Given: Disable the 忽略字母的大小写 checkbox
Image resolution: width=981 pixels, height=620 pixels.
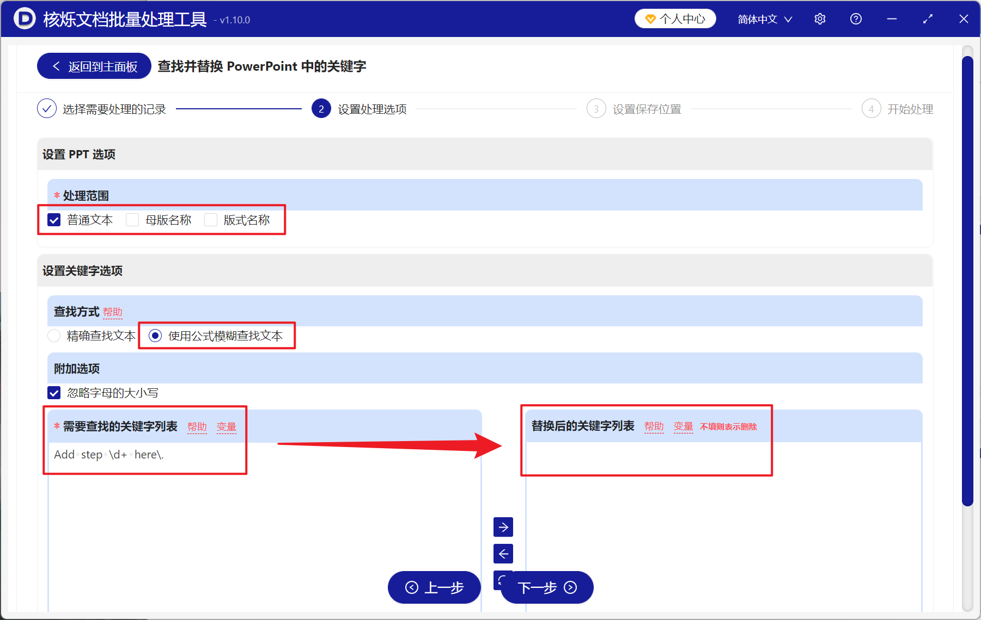Looking at the screenshot, I should (x=54, y=393).
